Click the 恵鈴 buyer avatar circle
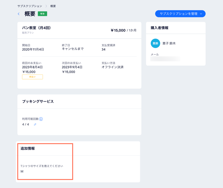The image size is (223, 188). click(155, 43)
